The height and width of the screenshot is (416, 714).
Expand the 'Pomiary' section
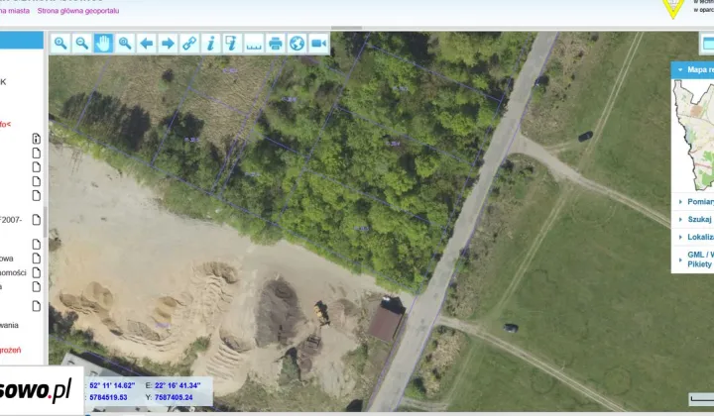(x=692, y=202)
